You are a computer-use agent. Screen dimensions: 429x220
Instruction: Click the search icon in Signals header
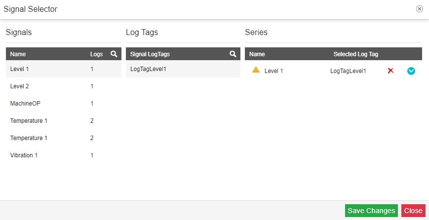pos(114,54)
